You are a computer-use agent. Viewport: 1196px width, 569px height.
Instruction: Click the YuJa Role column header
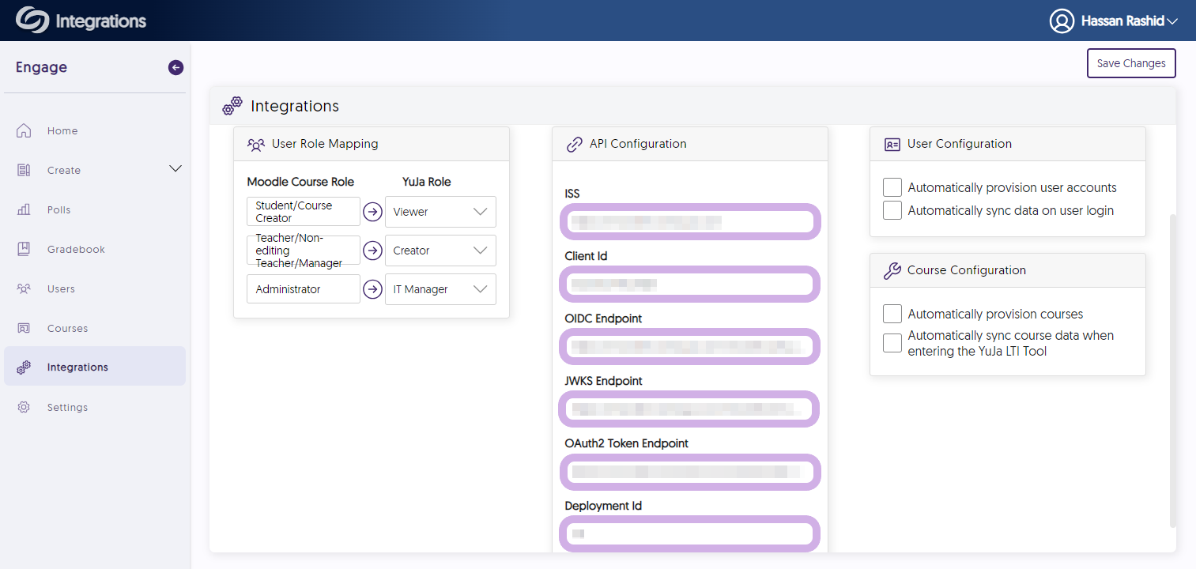tap(427, 182)
